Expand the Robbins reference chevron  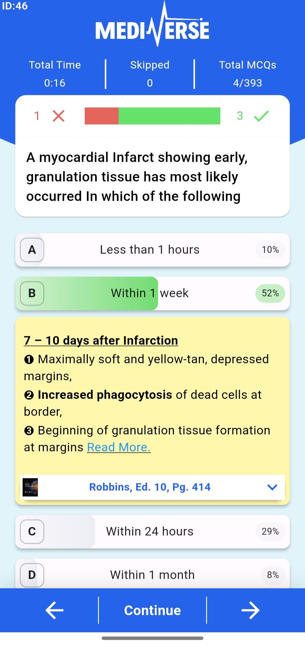[x=272, y=487]
